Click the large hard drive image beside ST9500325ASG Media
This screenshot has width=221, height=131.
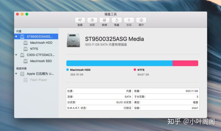tap(73, 40)
